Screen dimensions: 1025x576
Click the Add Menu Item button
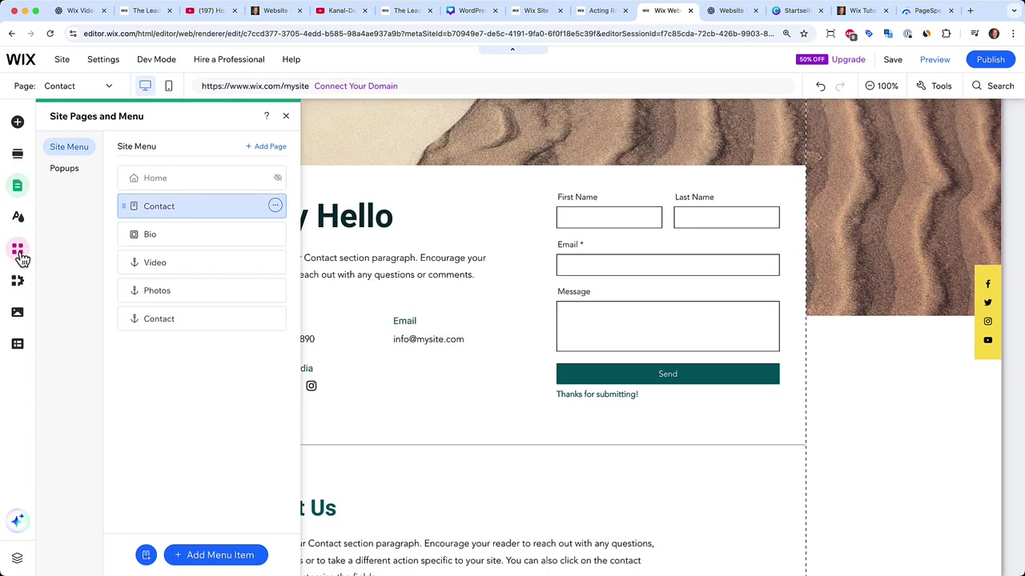(215, 554)
